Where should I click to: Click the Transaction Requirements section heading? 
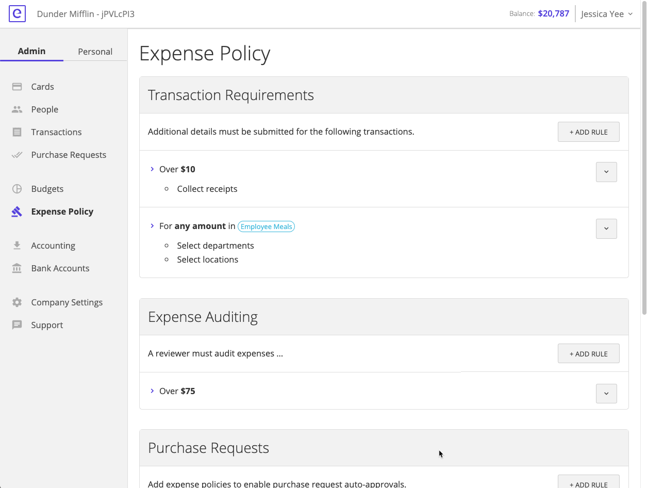pos(231,95)
